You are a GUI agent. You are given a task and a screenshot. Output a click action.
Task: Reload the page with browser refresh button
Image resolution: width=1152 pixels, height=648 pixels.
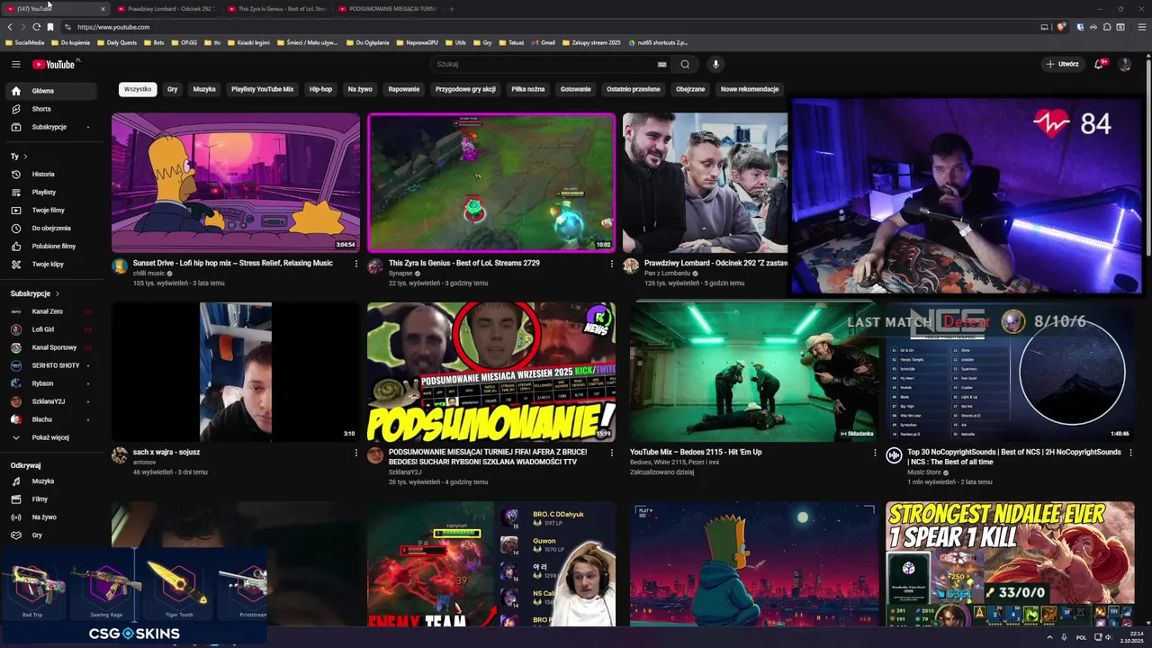coord(36,27)
